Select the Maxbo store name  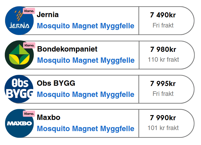pos(48,117)
